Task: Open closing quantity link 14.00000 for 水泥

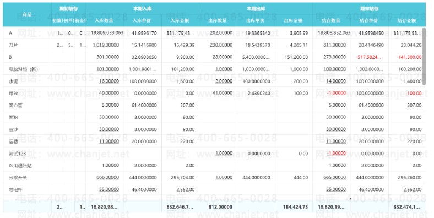Action: [336, 81]
